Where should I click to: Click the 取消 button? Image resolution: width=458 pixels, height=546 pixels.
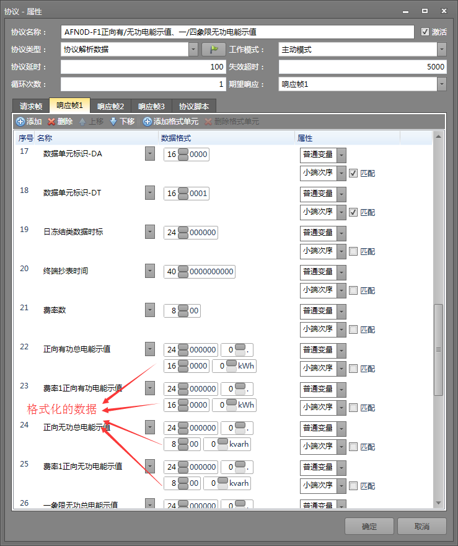click(x=422, y=526)
